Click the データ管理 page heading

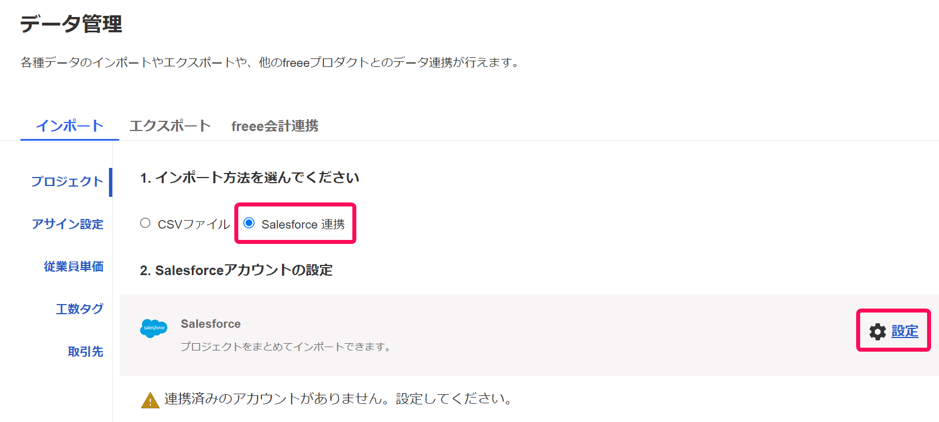pyautogui.click(x=71, y=24)
